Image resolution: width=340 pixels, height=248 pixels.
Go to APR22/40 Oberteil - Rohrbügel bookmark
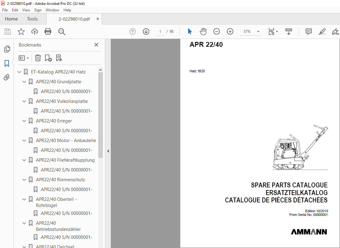pos(56,202)
